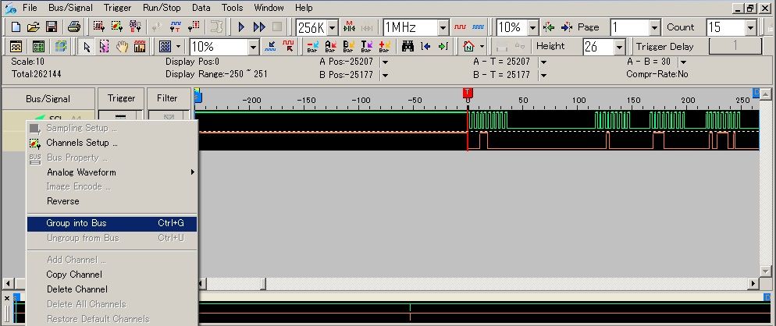Open Find with the binoculars icon
776x326 pixels.
pyautogui.click(x=408, y=47)
